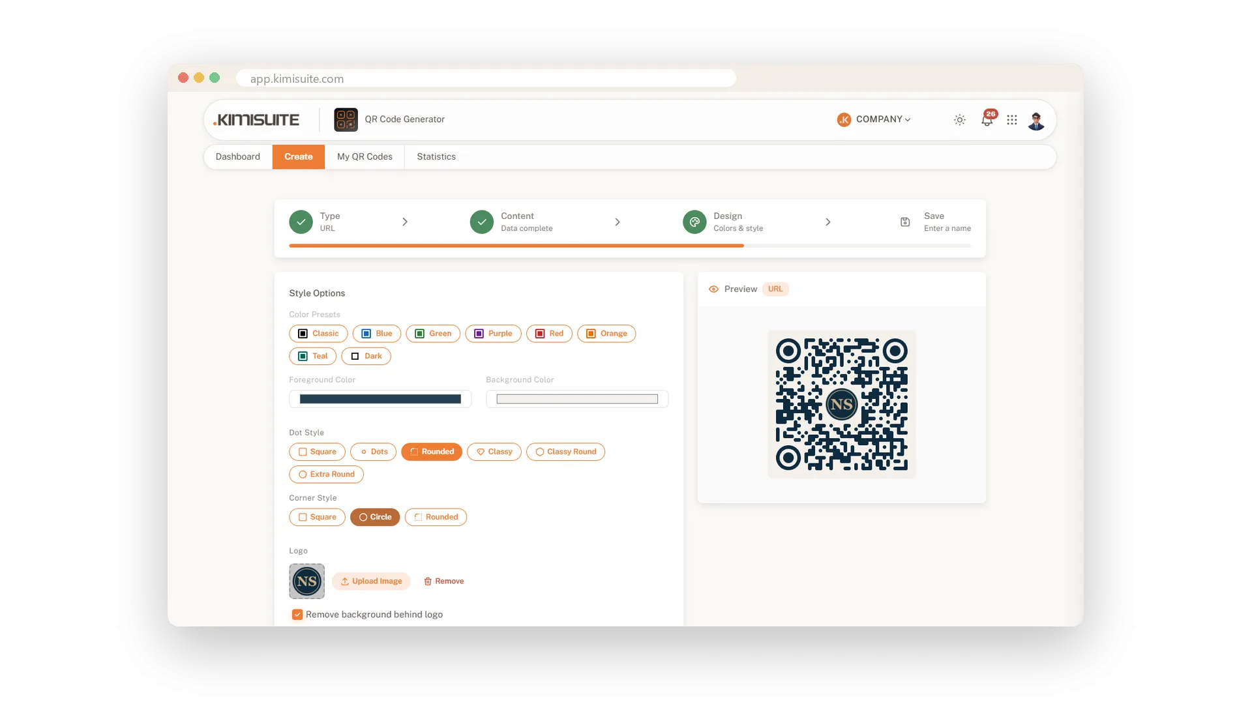Expand the COMPANY dropdown
This screenshot has width=1252, height=704.
pyautogui.click(x=883, y=119)
